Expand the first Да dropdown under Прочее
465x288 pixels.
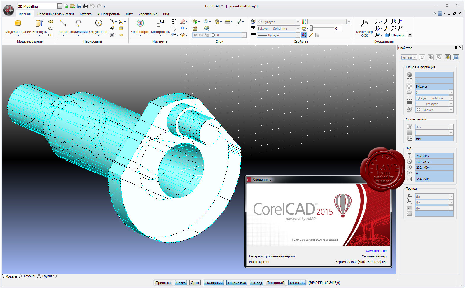451,196
